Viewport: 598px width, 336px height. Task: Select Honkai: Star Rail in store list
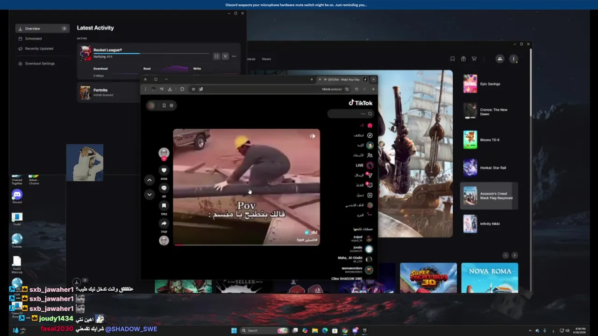pos(489,168)
